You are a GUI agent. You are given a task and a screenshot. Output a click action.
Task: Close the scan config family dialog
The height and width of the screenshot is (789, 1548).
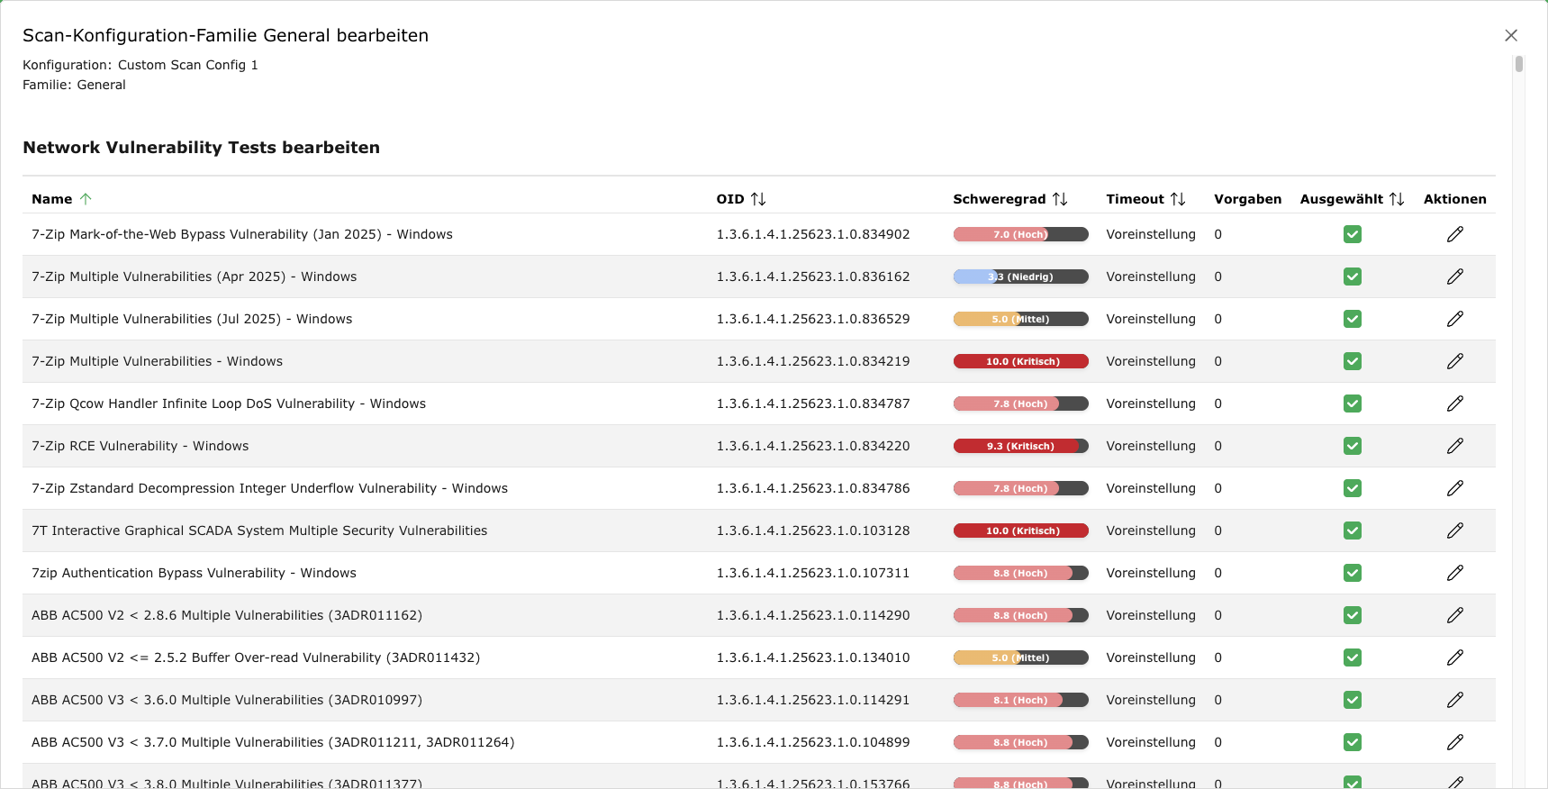coord(1510,35)
